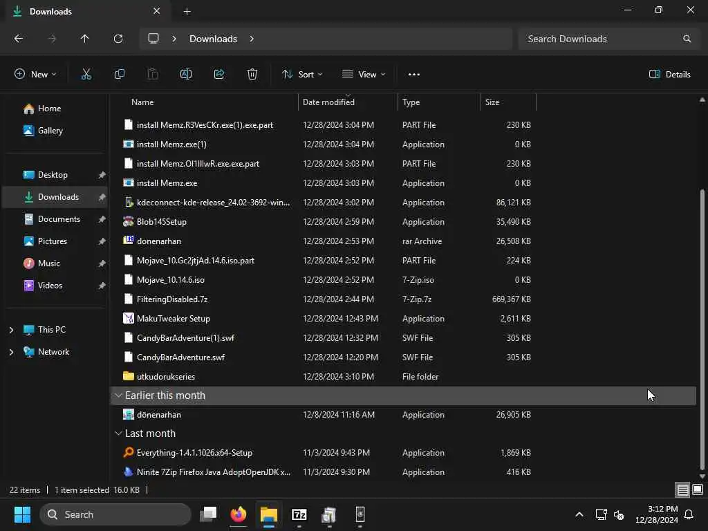Collapse the Last month group
The width and height of the screenshot is (708, 531).
click(118, 434)
